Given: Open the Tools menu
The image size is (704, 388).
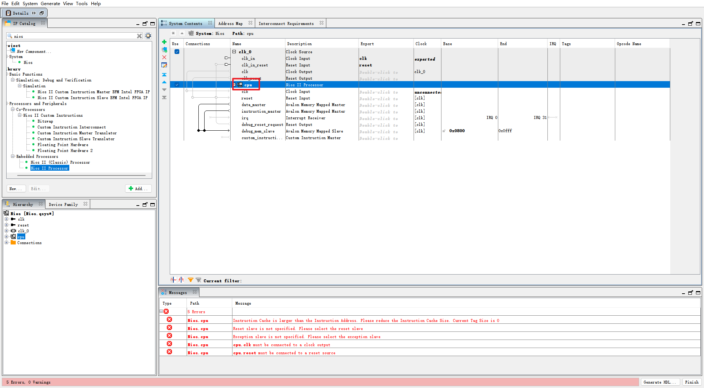Looking at the screenshot, I should (82, 3).
